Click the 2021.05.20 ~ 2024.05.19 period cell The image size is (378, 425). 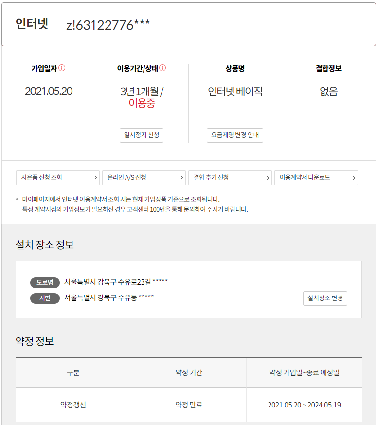click(x=304, y=405)
